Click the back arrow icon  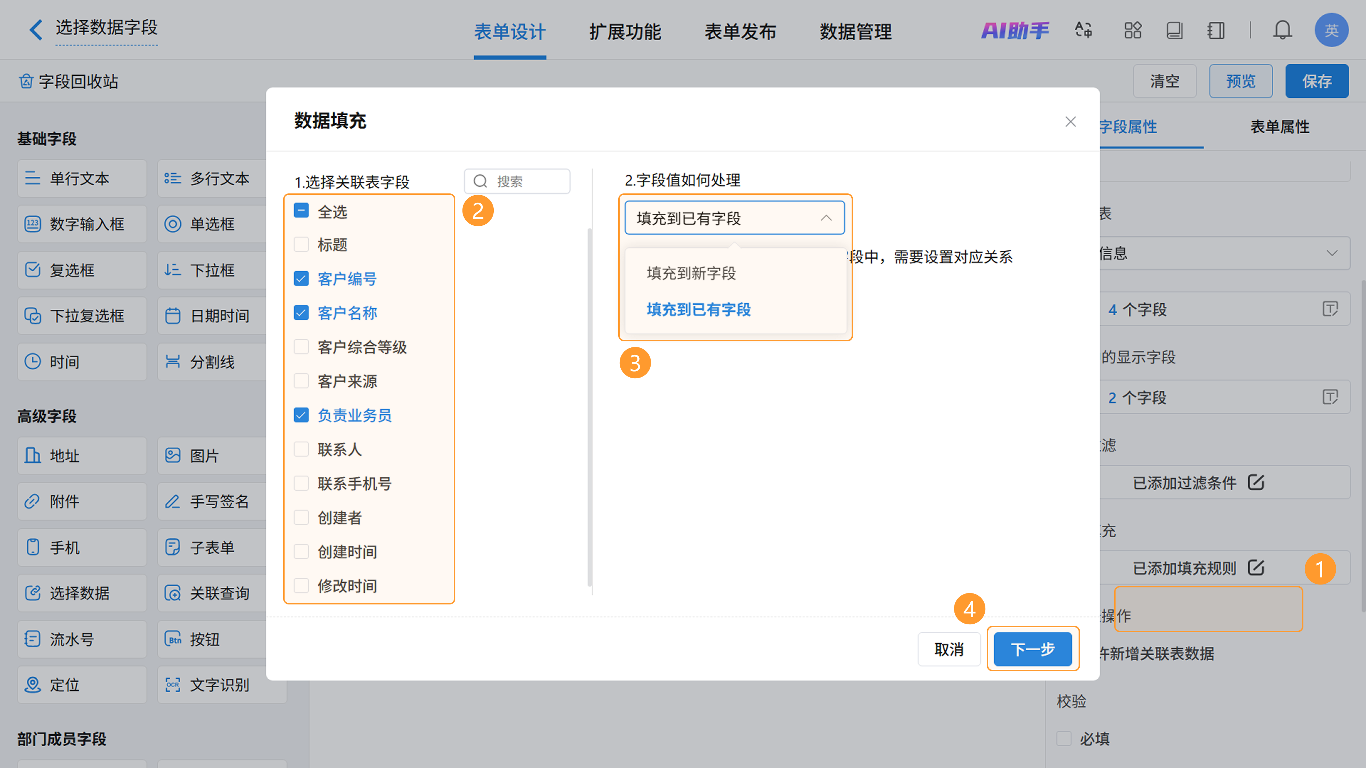tap(36, 30)
